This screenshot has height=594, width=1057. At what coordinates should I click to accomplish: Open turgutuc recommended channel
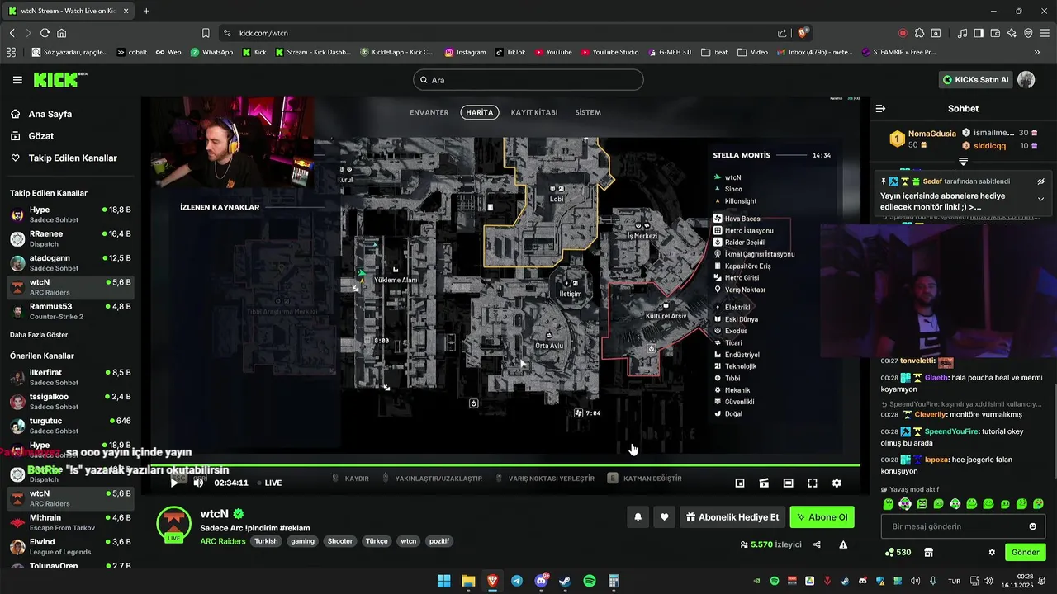pos(70,426)
